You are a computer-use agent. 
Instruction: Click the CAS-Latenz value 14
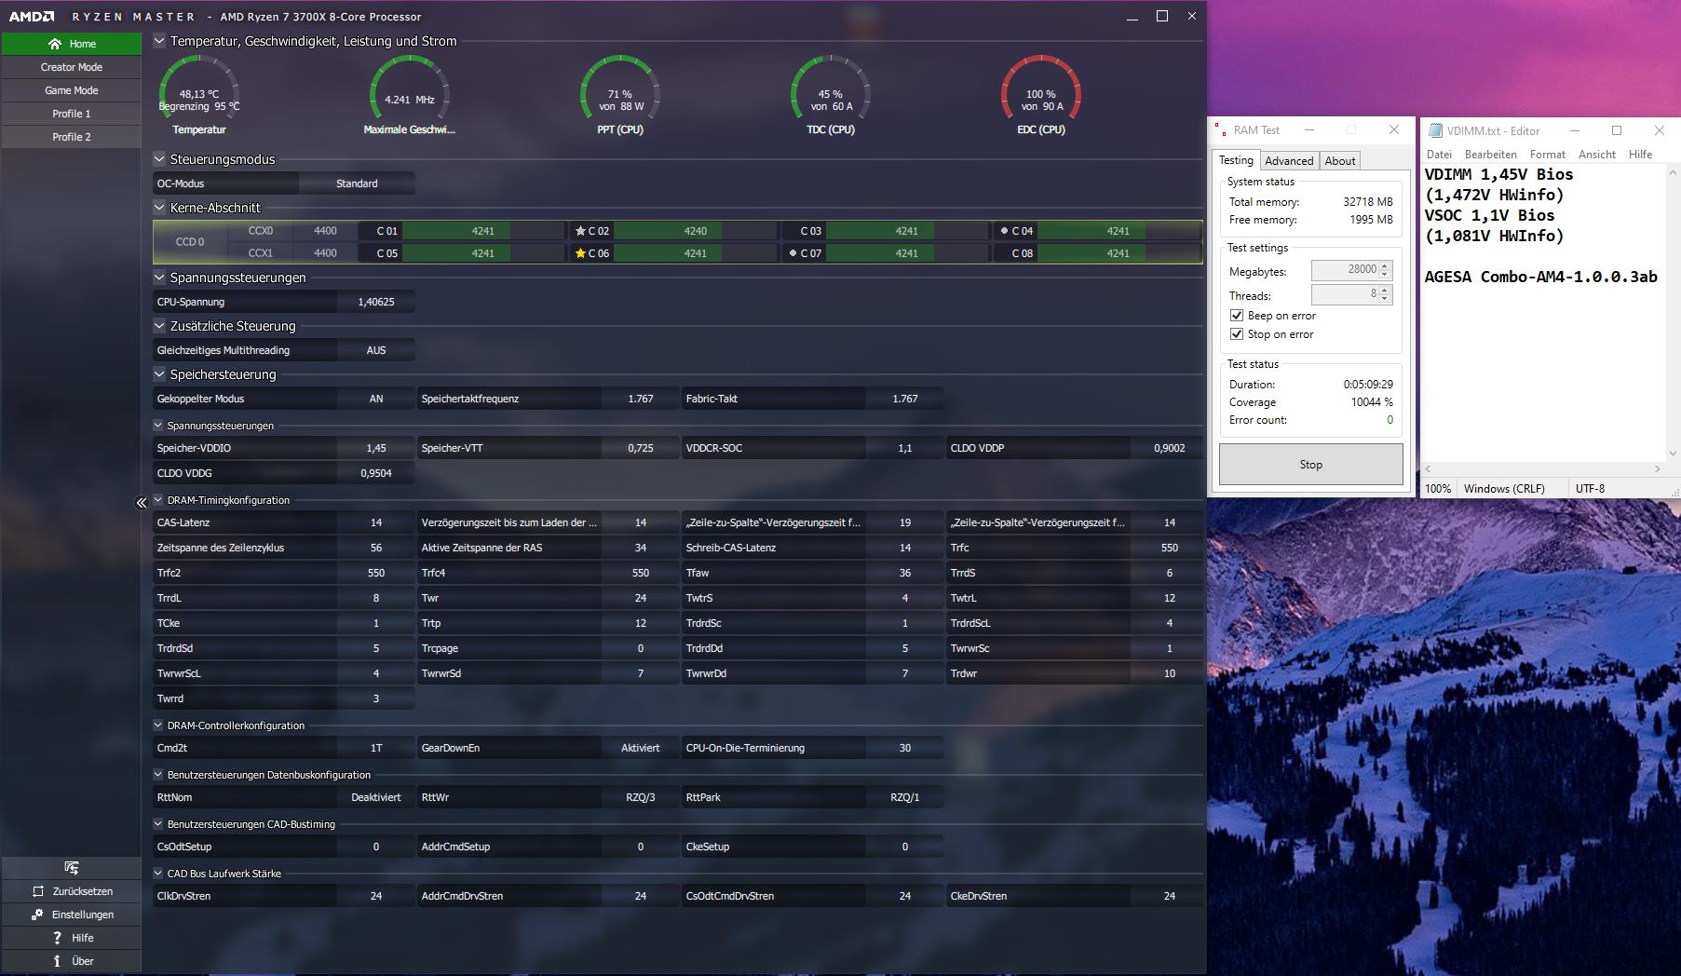[x=376, y=522]
